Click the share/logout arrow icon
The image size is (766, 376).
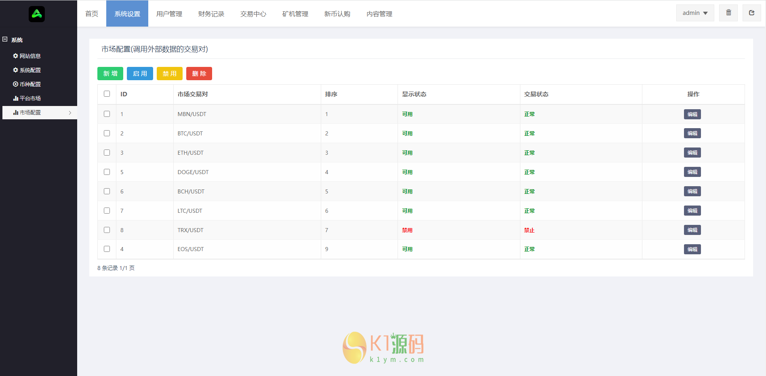click(x=751, y=13)
